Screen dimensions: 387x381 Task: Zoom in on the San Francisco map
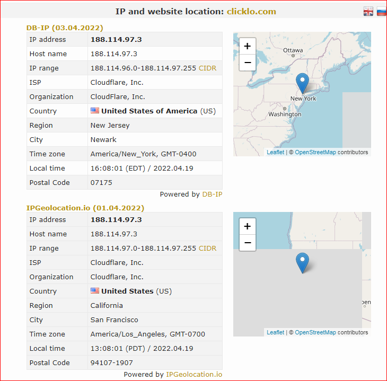[247, 226]
